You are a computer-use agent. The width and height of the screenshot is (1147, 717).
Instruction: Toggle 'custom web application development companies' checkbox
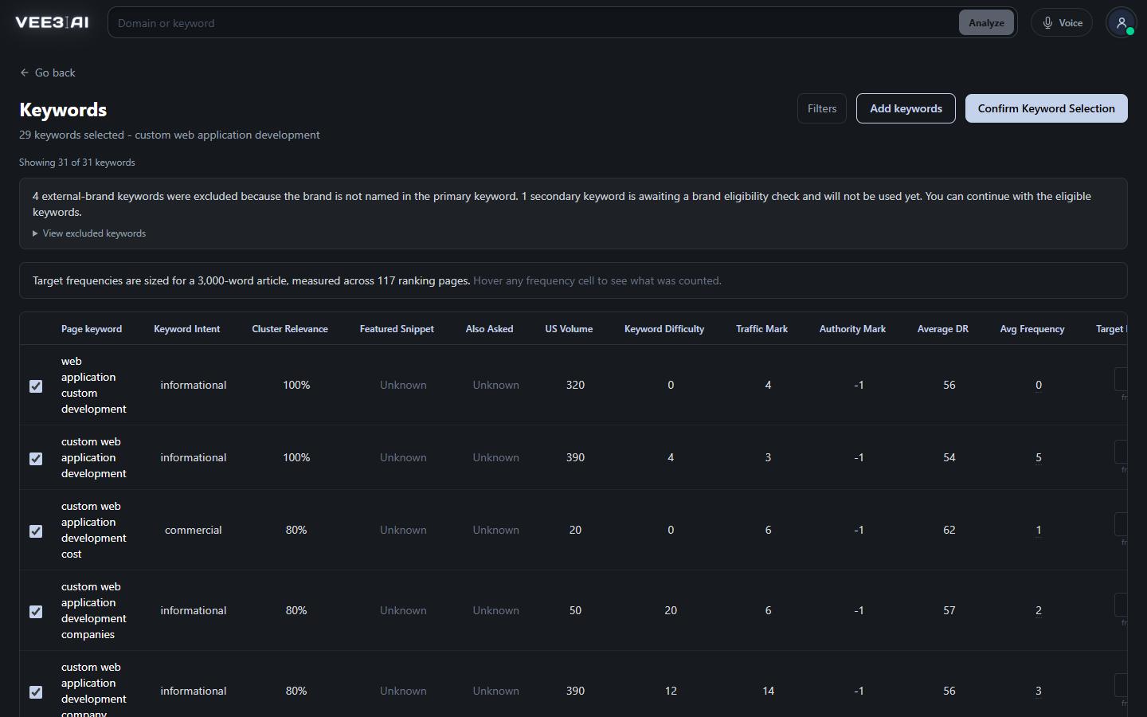(36, 611)
